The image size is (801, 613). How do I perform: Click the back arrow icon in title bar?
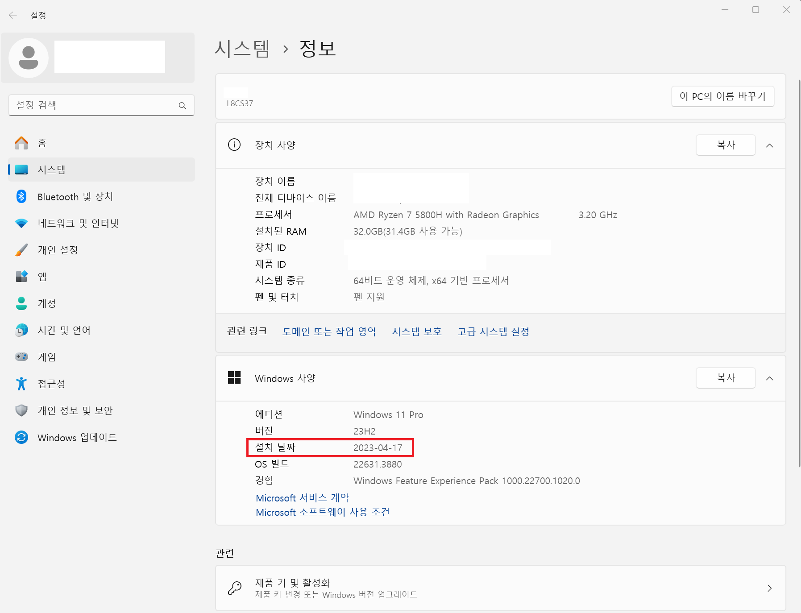(13, 15)
